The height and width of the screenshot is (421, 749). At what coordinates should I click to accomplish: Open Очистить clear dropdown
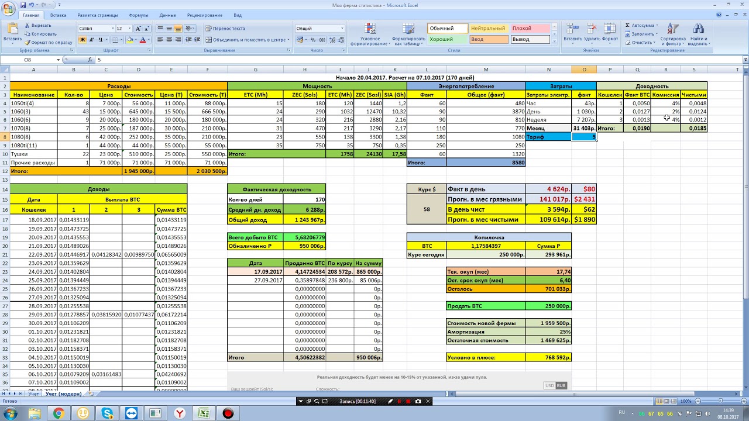(x=641, y=42)
